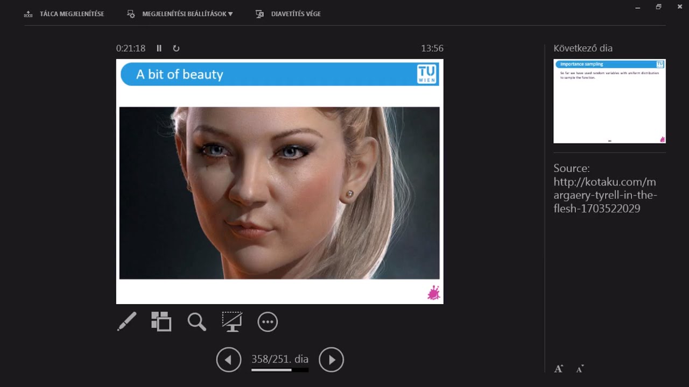Increase the notes text size
This screenshot has width=689, height=387.
tap(559, 369)
